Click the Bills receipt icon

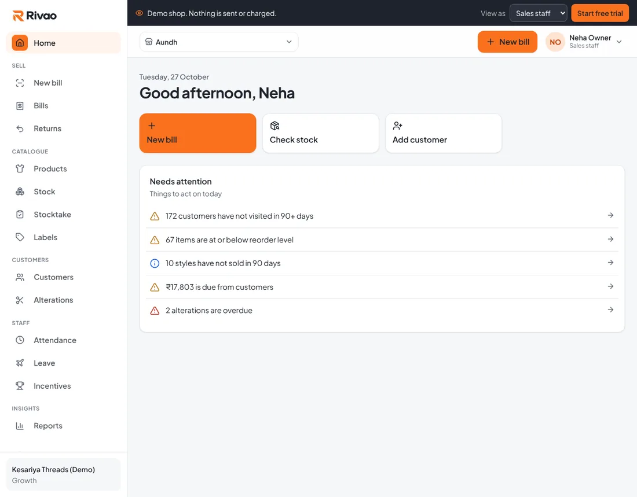pyautogui.click(x=20, y=105)
